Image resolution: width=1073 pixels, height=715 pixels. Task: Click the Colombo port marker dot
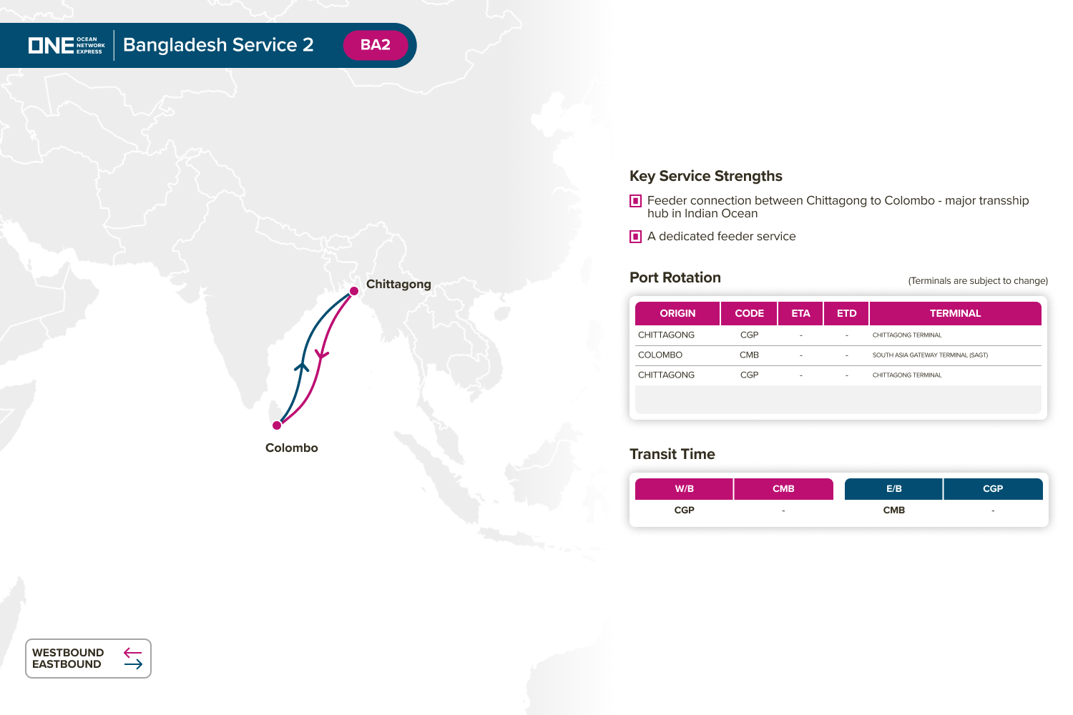pyautogui.click(x=277, y=425)
